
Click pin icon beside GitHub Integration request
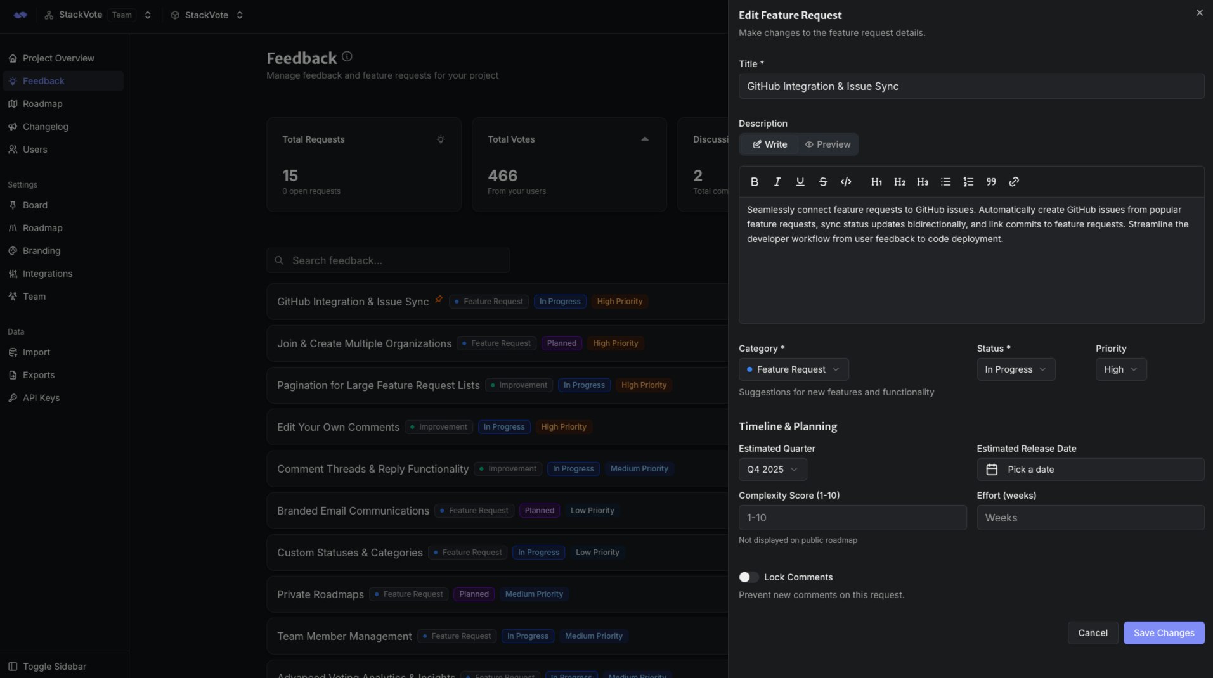click(x=439, y=300)
